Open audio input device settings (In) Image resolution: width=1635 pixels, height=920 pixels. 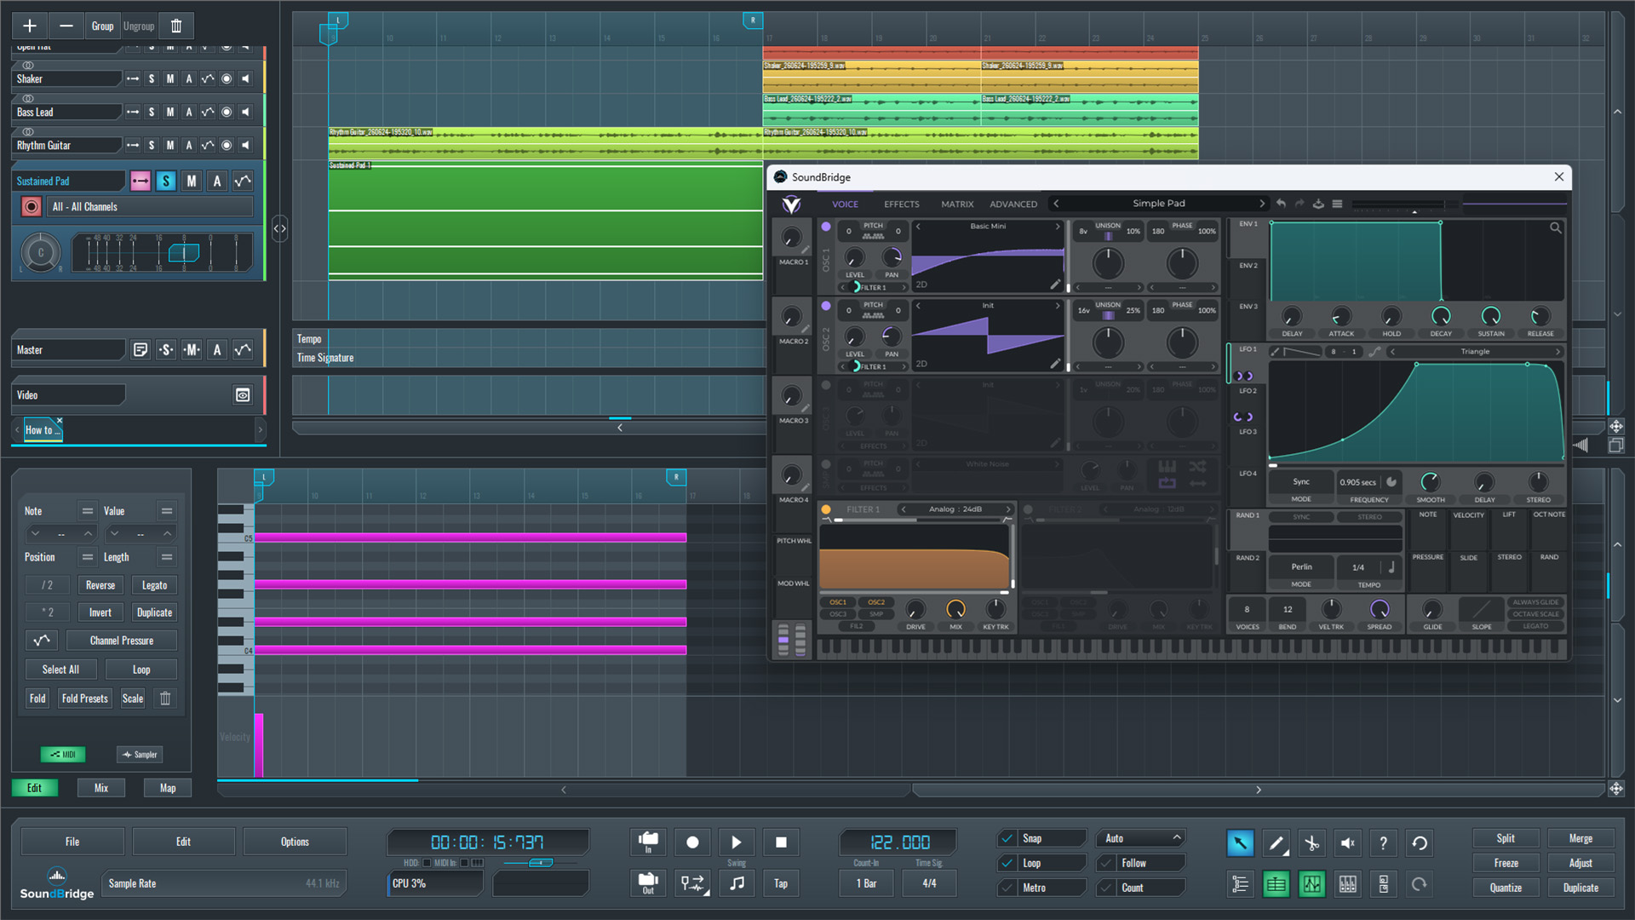point(648,842)
